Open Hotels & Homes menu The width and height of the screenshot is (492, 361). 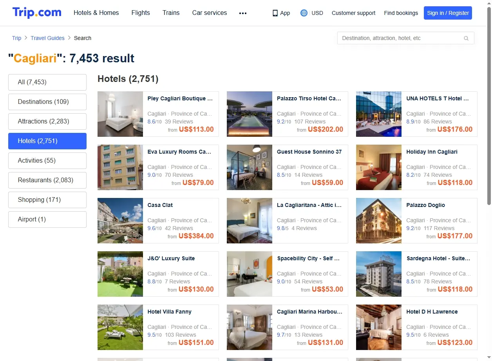tap(96, 13)
